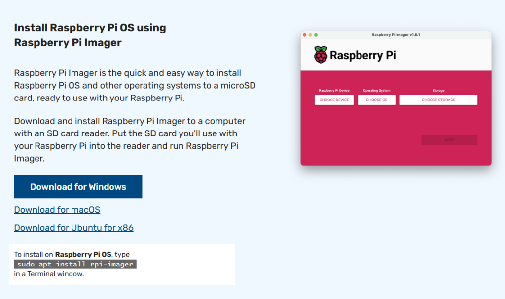The image size is (505, 299).
Task: Click CHOOSE STORAGE in the Imager window
Action: 438,100
